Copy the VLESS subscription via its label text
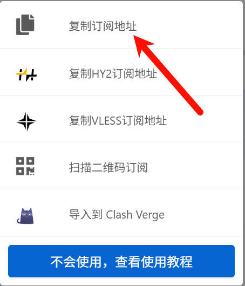The image size is (245, 286). (x=118, y=120)
